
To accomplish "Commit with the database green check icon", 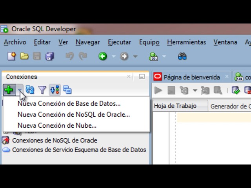I will click(x=236, y=90).
